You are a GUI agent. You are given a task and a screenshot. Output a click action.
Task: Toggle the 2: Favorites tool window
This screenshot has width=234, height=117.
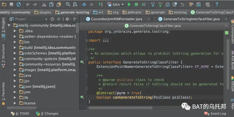pyautogui.click(x=3, y=94)
